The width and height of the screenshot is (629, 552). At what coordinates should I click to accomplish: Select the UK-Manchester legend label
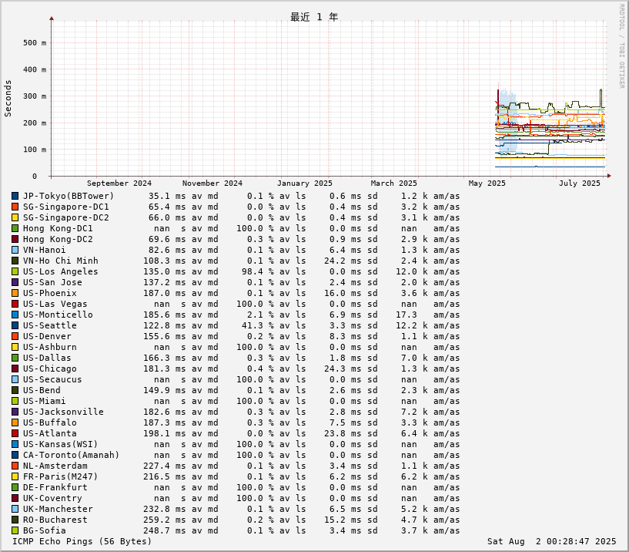click(58, 509)
